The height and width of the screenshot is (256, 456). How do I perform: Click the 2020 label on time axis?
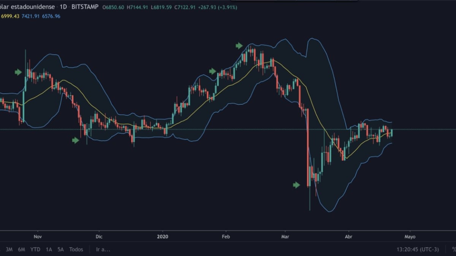(162, 237)
